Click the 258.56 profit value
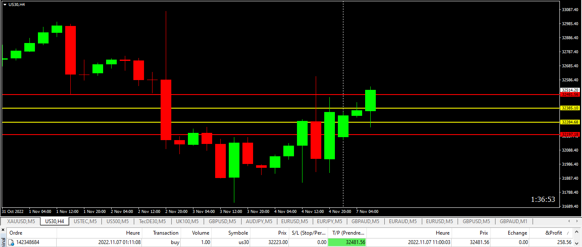 (x=564, y=242)
